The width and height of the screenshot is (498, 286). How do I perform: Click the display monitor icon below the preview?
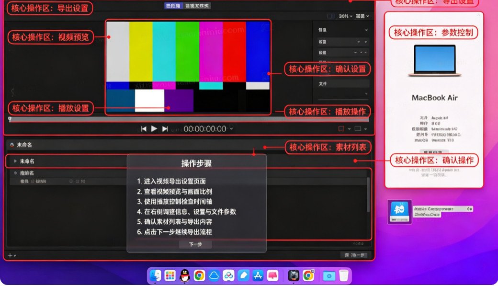[358, 129]
